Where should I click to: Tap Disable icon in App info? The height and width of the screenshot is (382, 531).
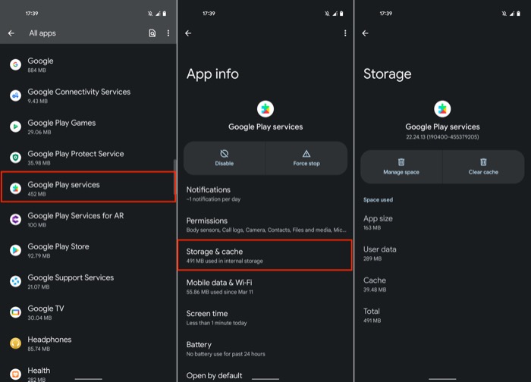225,154
